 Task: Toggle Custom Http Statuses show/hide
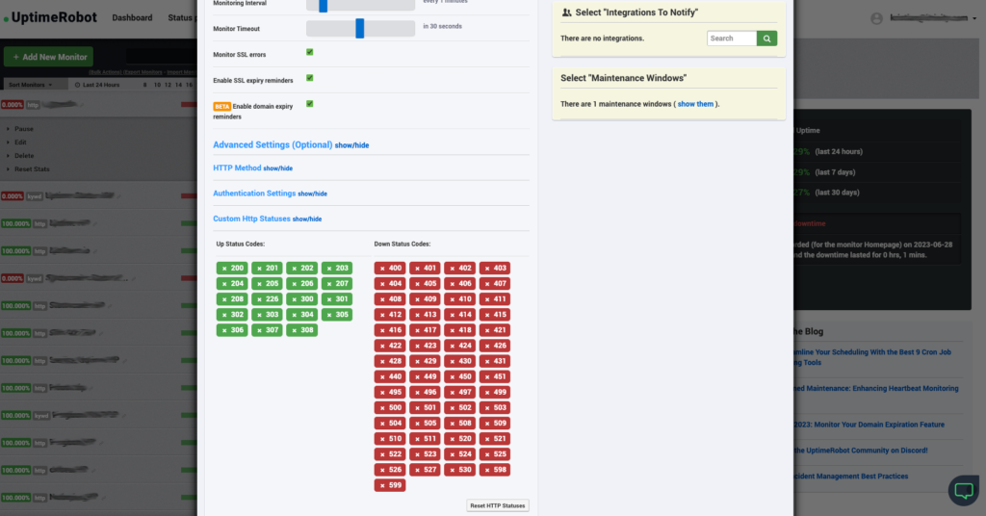(x=307, y=219)
